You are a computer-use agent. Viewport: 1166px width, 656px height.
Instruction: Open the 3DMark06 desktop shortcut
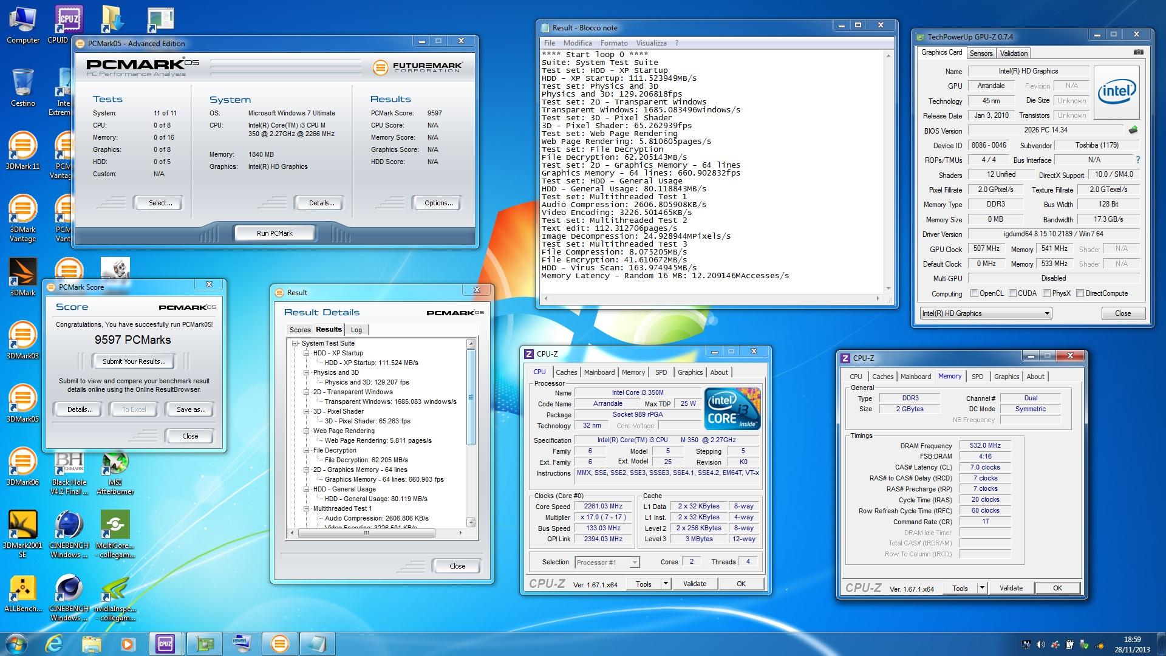coord(22,466)
